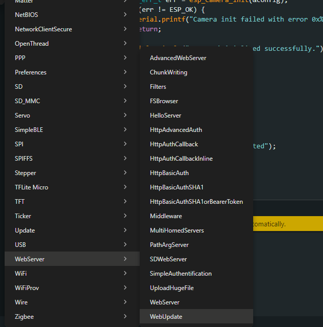Screen dimensions: 323x327
Task: Click the yellow notification bar text
Action: click(269, 224)
